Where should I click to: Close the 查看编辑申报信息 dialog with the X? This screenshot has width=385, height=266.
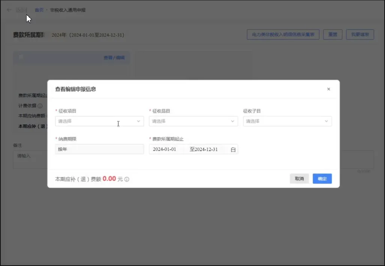(x=328, y=89)
